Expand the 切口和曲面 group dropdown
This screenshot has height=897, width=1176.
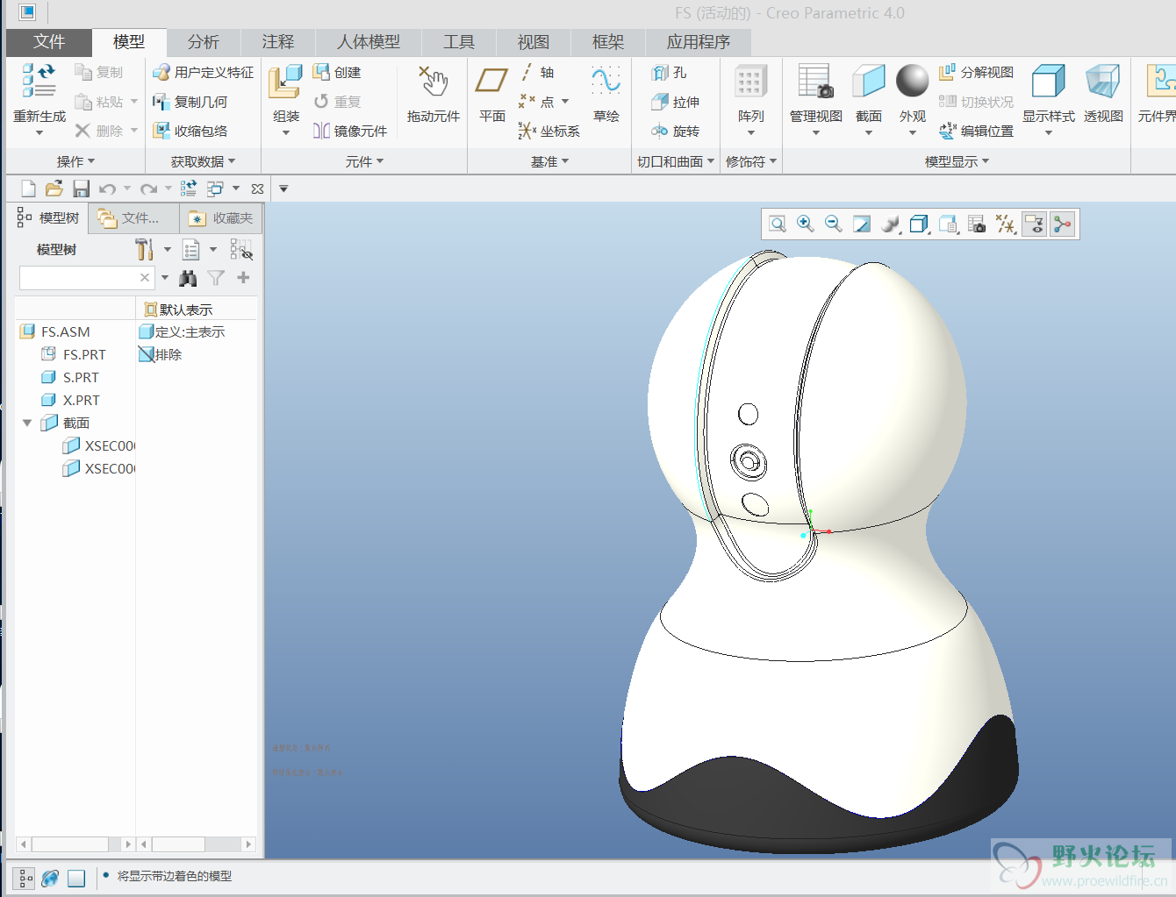coord(675,161)
